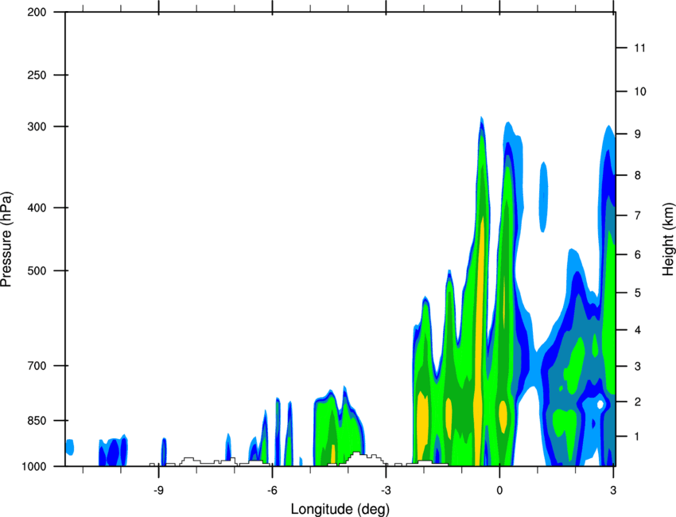Screen dimensions: 676x517
Task: Click the 500 hPa pressure tick label
Action: click(37, 270)
